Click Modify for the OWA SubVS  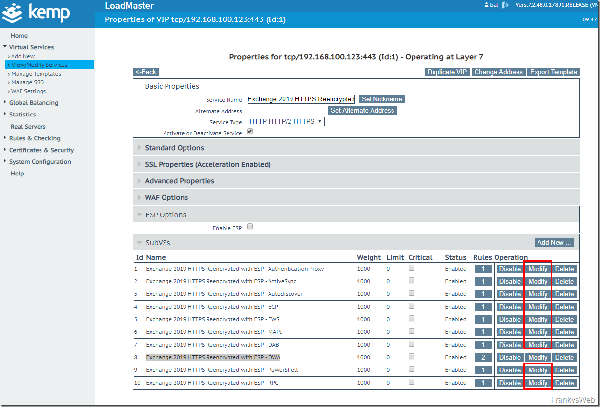click(538, 357)
